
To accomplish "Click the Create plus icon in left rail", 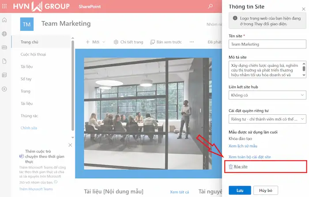I will click(4, 89).
